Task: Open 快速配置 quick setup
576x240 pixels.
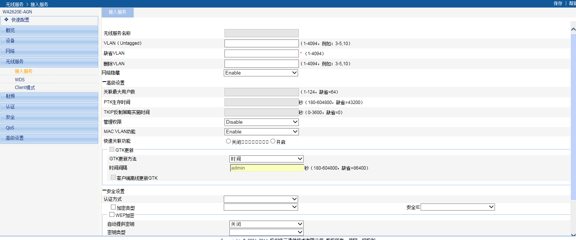Action: (49, 20)
